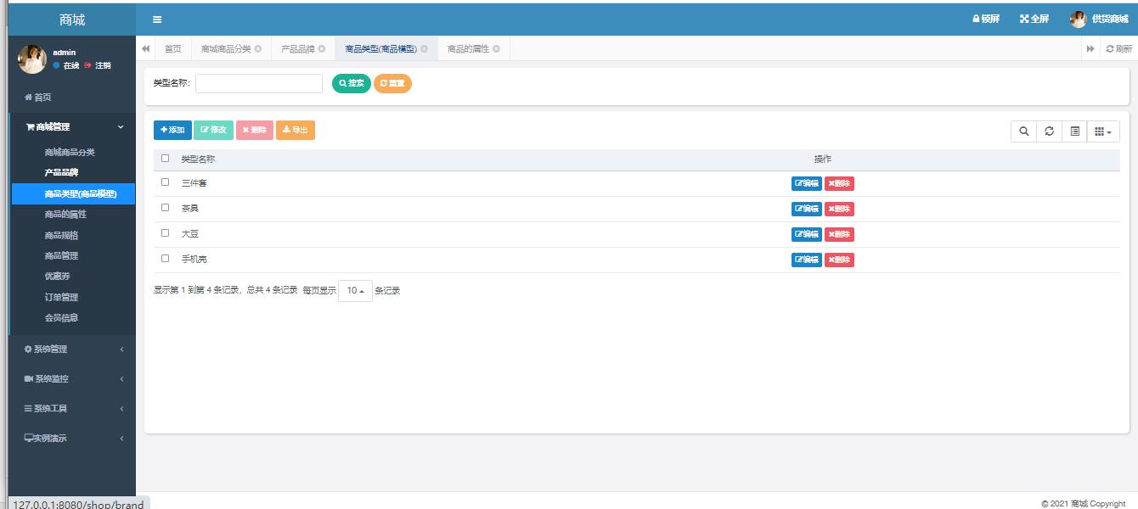The image size is (1138, 509).
Task: Switch to the 商城商品分类 tab
Action: 226,49
